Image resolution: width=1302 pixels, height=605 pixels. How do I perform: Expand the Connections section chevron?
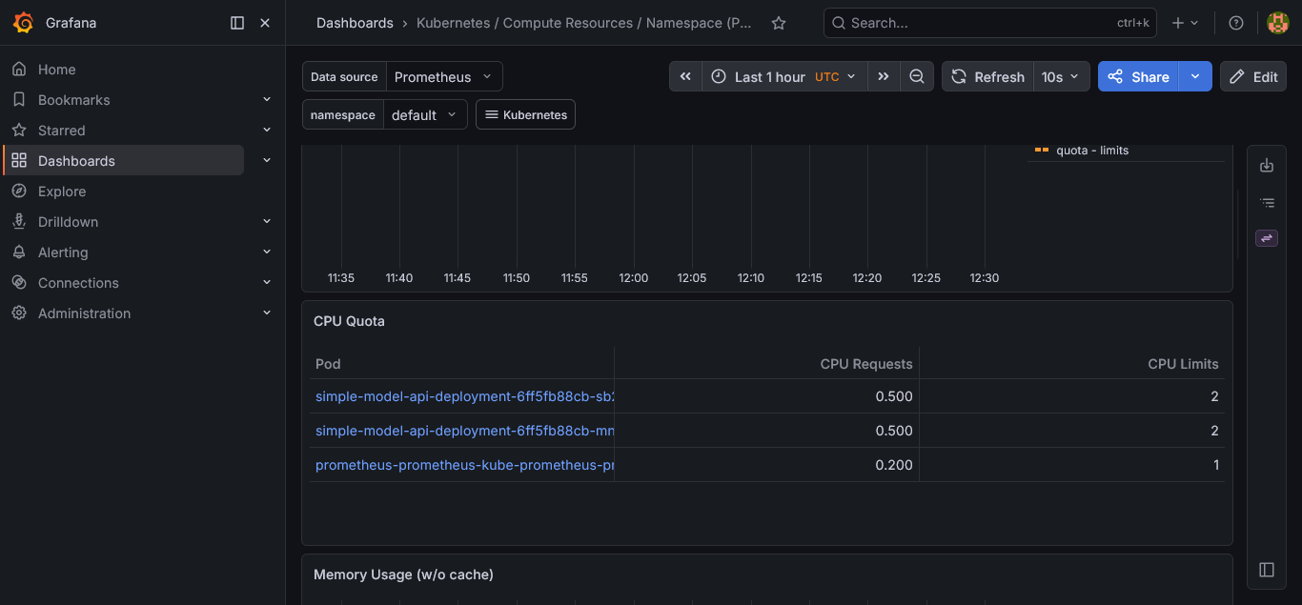[267, 283]
